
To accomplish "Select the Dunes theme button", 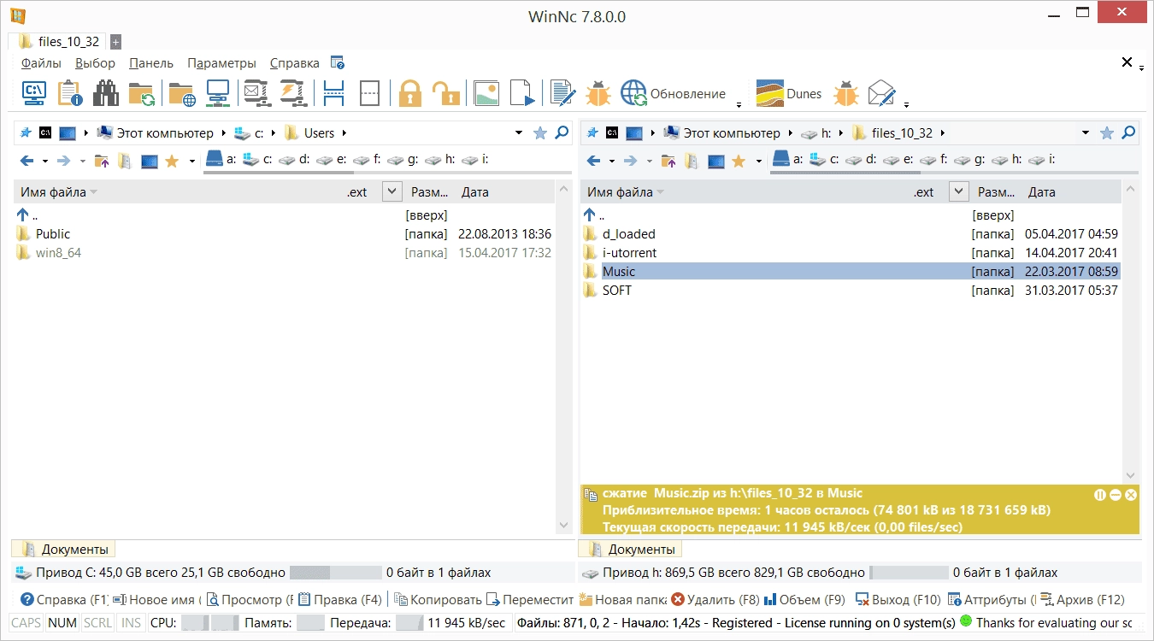I will (788, 93).
